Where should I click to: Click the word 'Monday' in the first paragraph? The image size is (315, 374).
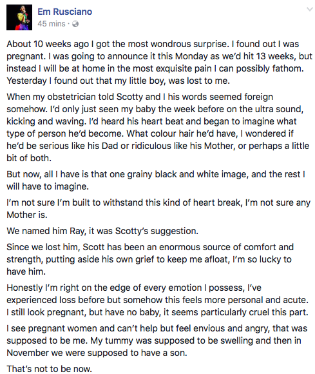191,56
